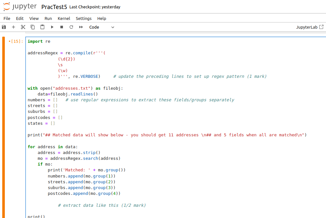Run the selected cell with the play icon
The image size is (326, 218).
[52, 27]
